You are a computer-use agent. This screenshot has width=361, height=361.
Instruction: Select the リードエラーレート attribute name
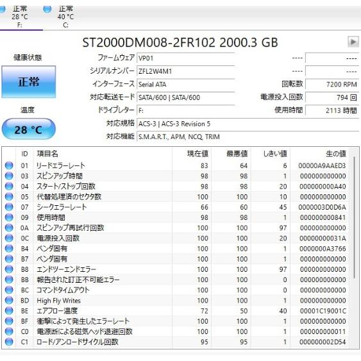click(61, 165)
